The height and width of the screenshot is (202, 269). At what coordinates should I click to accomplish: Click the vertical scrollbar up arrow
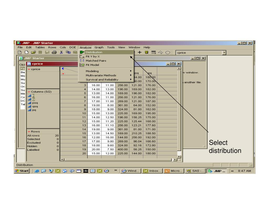tap(179, 68)
